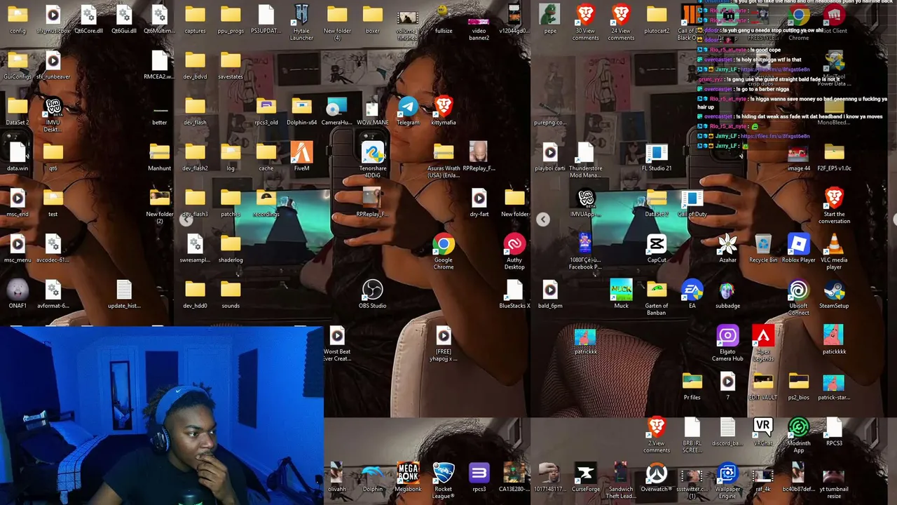Open the IMVU Desktop shortcut
The width and height of the screenshot is (897, 505).
(53, 107)
